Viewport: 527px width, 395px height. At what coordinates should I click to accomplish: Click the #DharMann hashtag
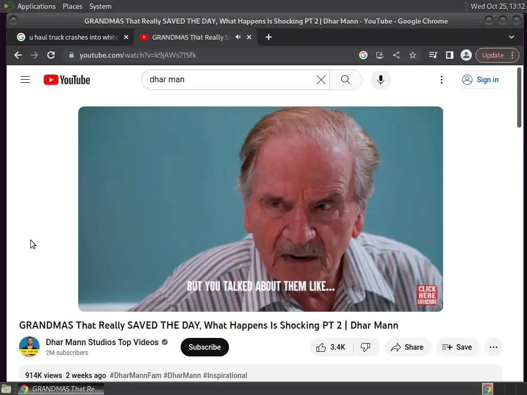[182, 375]
